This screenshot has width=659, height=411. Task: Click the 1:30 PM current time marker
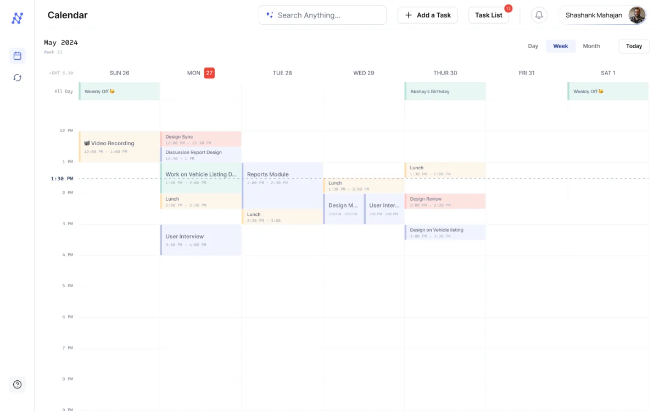pyautogui.click(x=62, y=179)
